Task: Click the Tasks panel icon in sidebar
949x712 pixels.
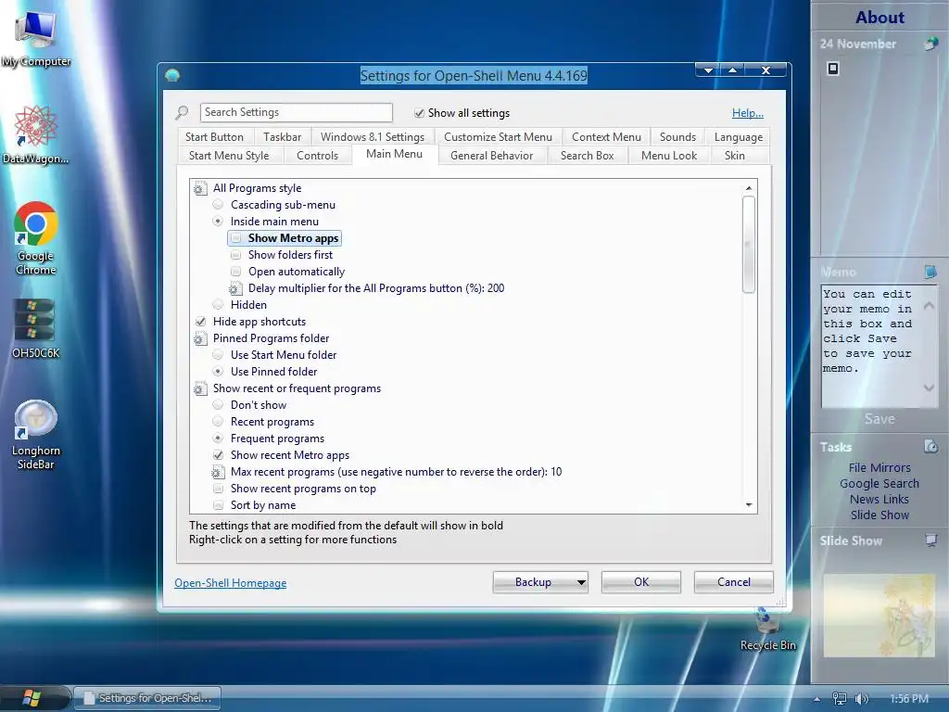Action: pyautogui.click(x=930, y=447)
